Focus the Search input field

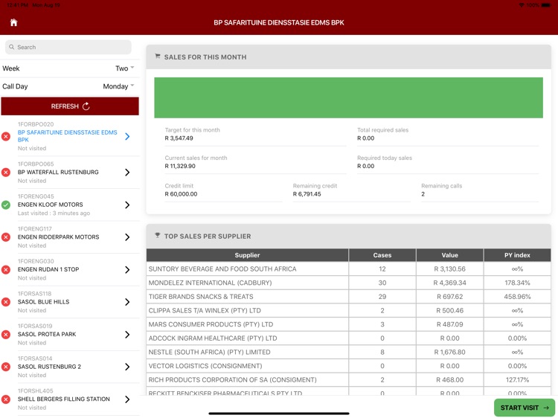coord(68,47)
